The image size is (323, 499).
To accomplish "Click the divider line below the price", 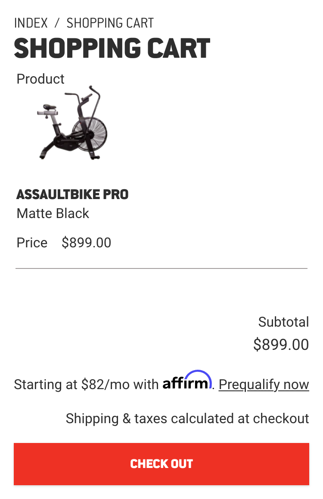I will click(161, 268).
